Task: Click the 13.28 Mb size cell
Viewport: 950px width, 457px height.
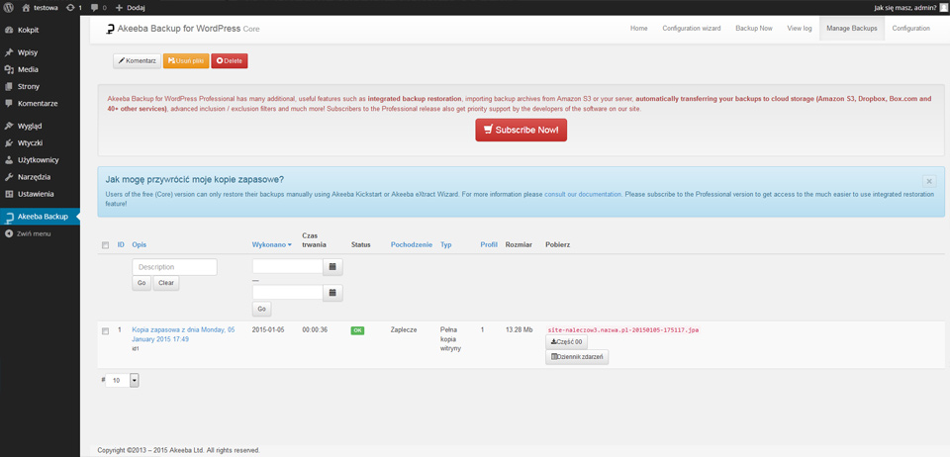Action: click(519, 329)
